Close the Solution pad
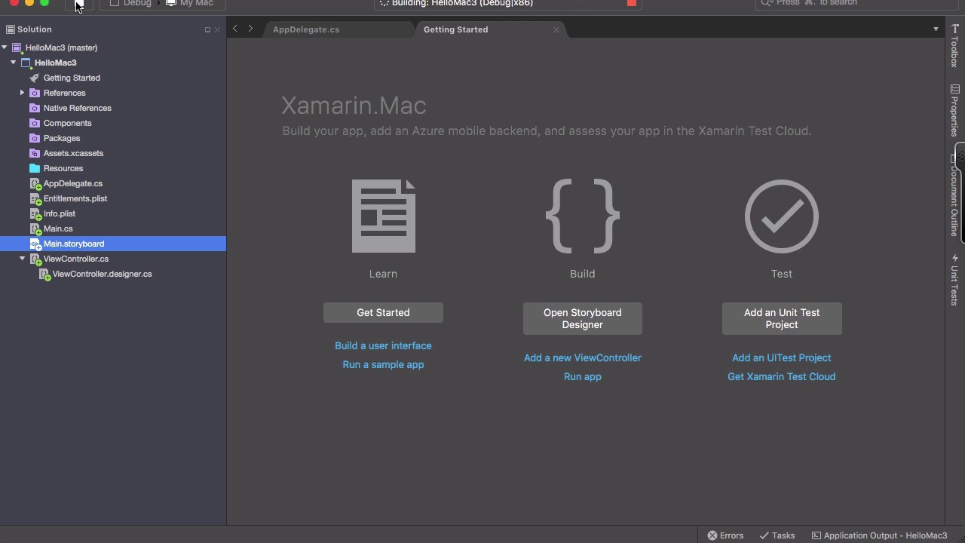 pyautogui.click(x=217, y=29)
